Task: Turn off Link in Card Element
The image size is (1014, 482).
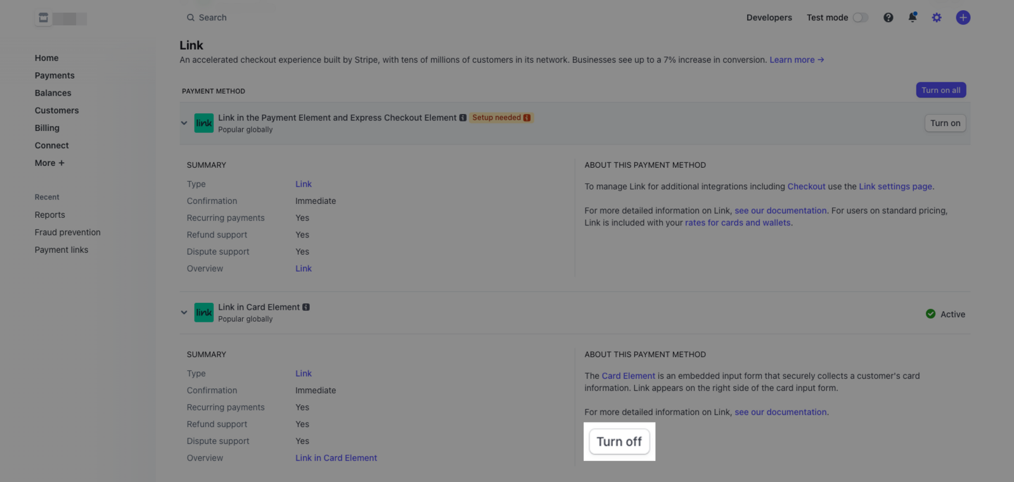Action: (x=619, y=441)
